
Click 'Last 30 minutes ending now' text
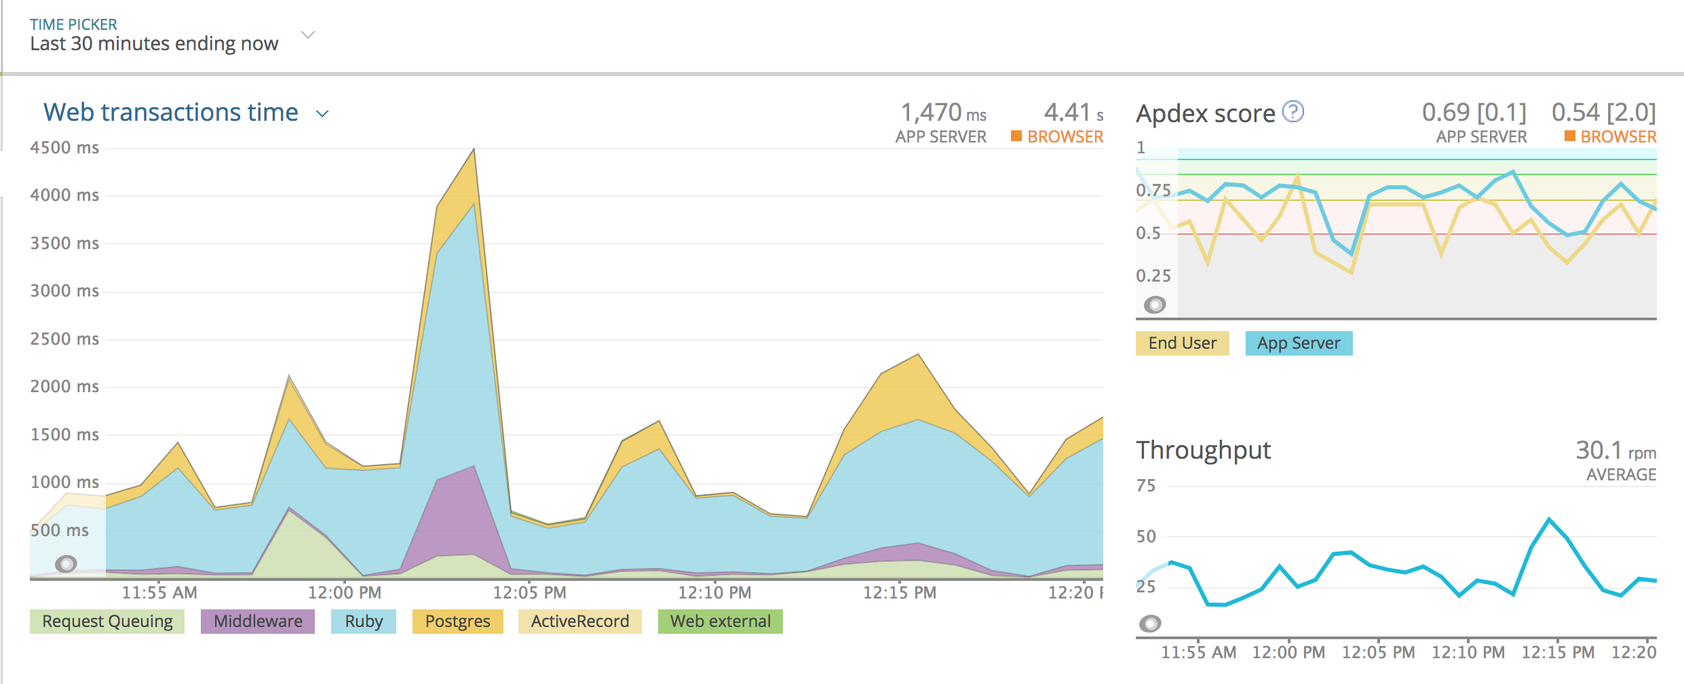tap(154, 44)
